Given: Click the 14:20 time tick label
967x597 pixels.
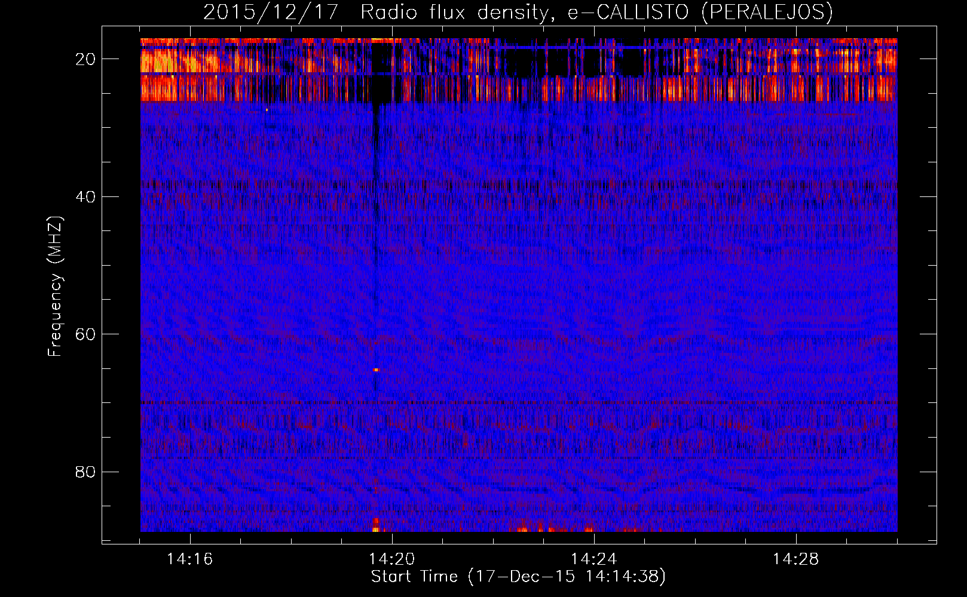Looking at the screenshot, I should click(x=392, y=559).
